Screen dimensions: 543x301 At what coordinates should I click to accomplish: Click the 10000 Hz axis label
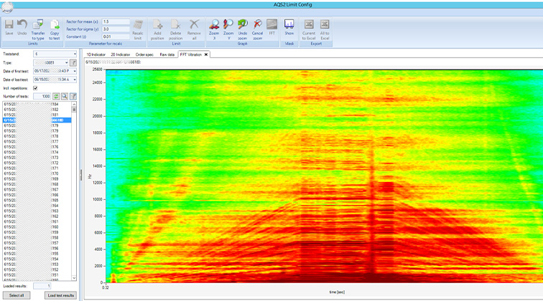[x=97, y=199]
